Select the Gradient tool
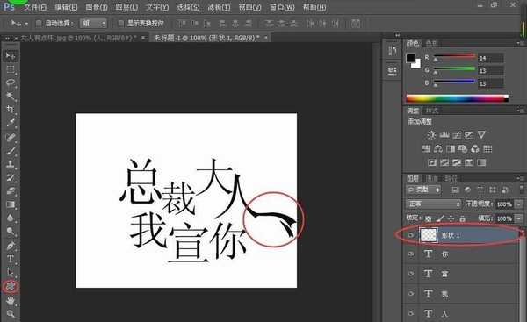Image resolution: width=527 pixels, height=322 pixels. coord(11,204)
